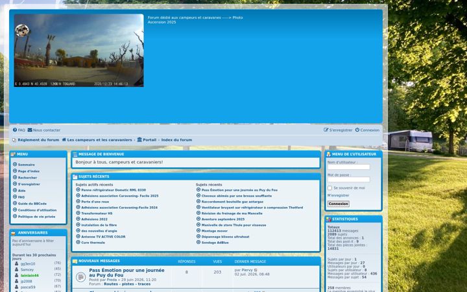Image resolution: width=467 pixels, height=292 pixels.
Task: Click the small avatar on the banner photo
Action: (x=22, y=30)
